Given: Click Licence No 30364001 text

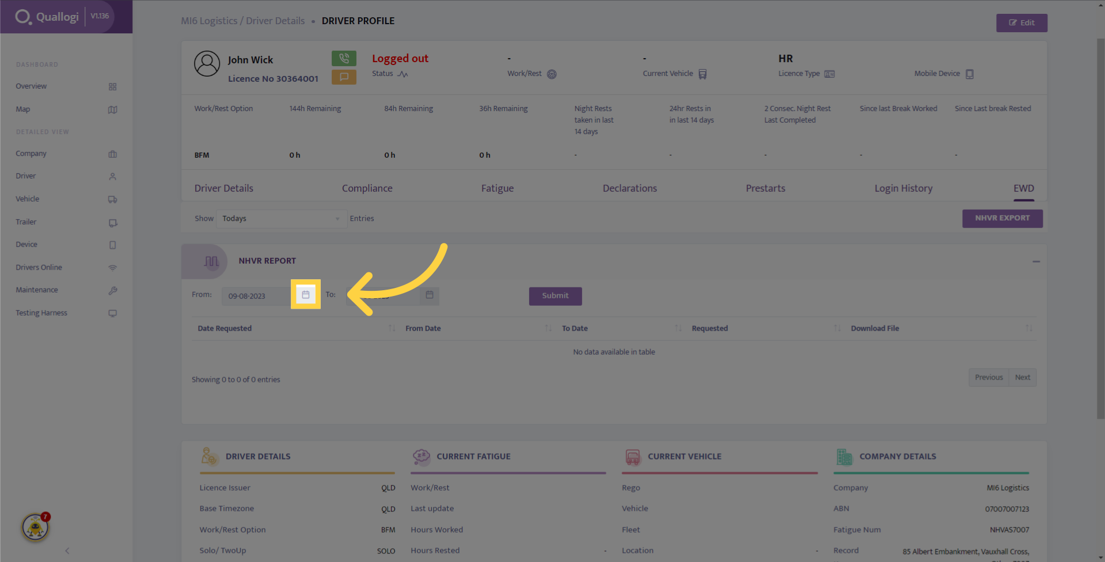Looking at the screenshot, I should click(x=273, y=79).
